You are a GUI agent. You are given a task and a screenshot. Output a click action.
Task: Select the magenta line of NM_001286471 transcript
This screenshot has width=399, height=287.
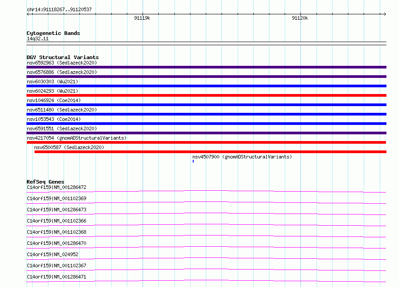(x=206, y=281)
